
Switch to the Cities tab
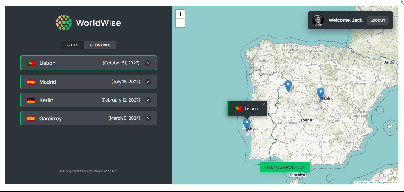pos(73,45)
